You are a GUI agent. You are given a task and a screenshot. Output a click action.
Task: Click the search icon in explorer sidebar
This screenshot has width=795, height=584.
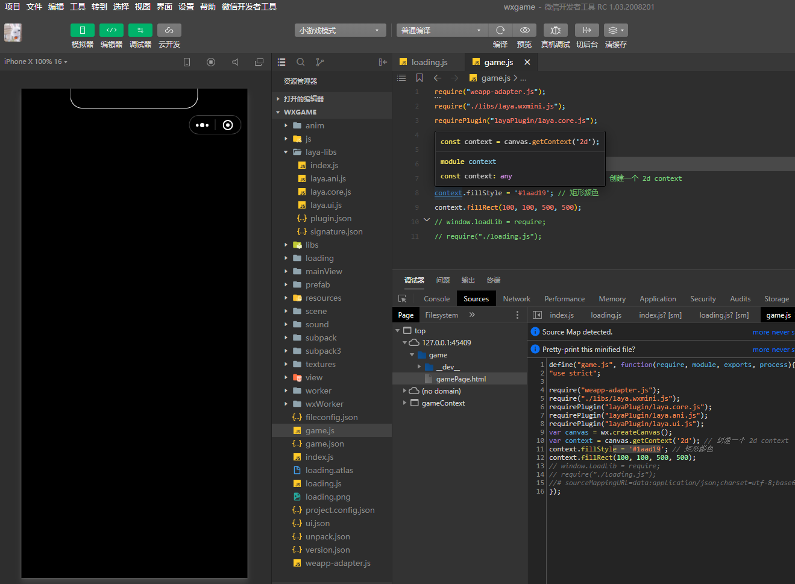point(301,62)
